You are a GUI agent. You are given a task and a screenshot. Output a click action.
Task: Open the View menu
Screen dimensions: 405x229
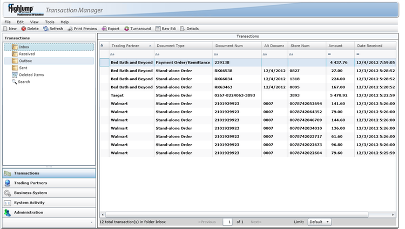(x=34, y=22)
